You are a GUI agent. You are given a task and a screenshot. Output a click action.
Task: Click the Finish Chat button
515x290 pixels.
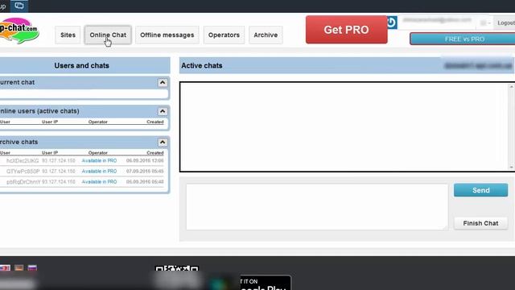(x=481, y=223)
